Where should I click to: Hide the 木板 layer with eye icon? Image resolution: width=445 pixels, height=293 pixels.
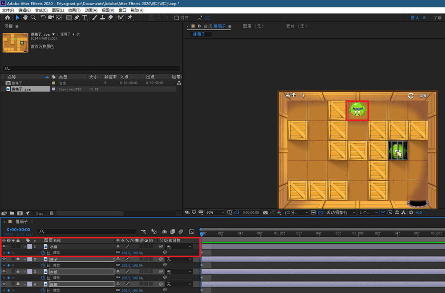pos(4,272)
